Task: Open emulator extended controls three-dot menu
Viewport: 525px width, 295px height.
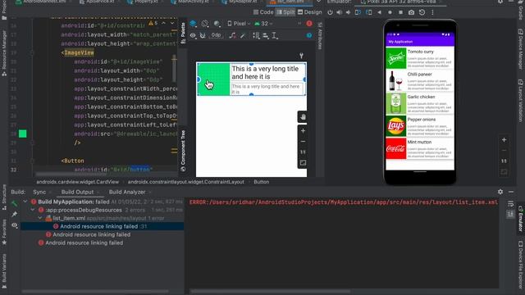Action: [x=432, y=12]
